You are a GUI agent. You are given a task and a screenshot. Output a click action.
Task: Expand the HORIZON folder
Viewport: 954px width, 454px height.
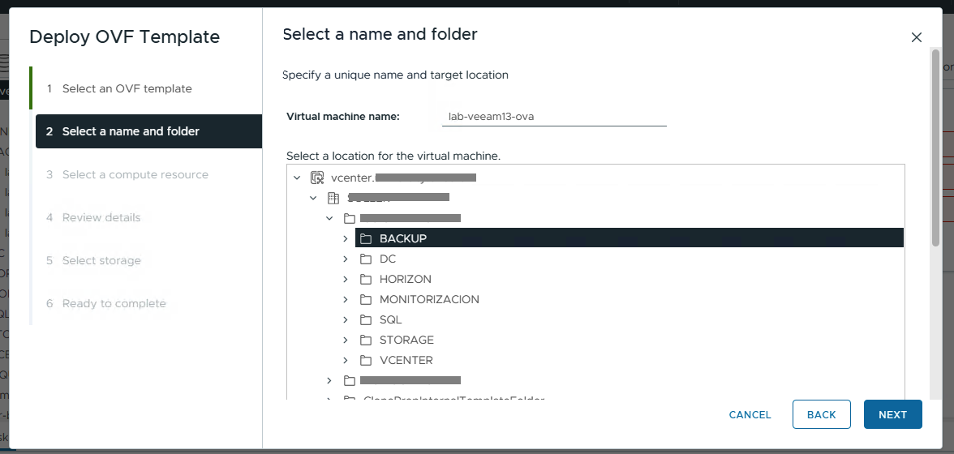pyautogui.click(x=346, y=279)
